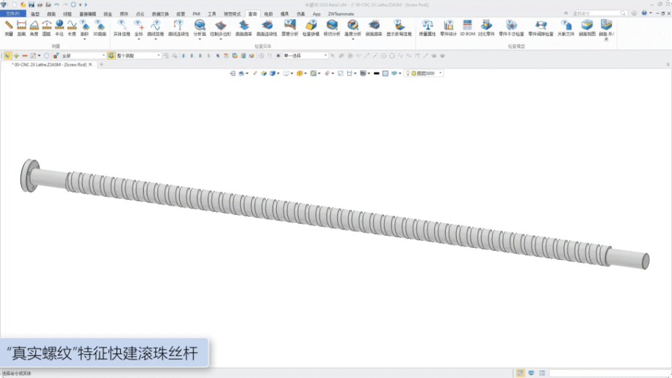The width and height of the screenshot is (672, 378).
Task: Open the 全部 filter combo box
Action: 83,56
